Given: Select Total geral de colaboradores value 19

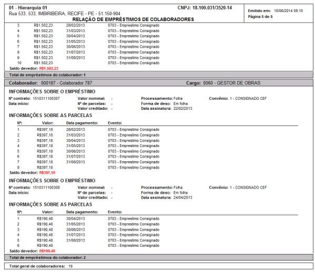Looking at the screenshot, I should tap(70, 267).
